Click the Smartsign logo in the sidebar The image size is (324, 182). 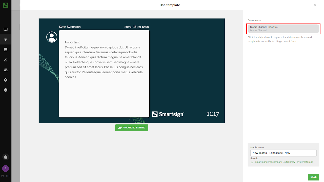click(6, 5)
